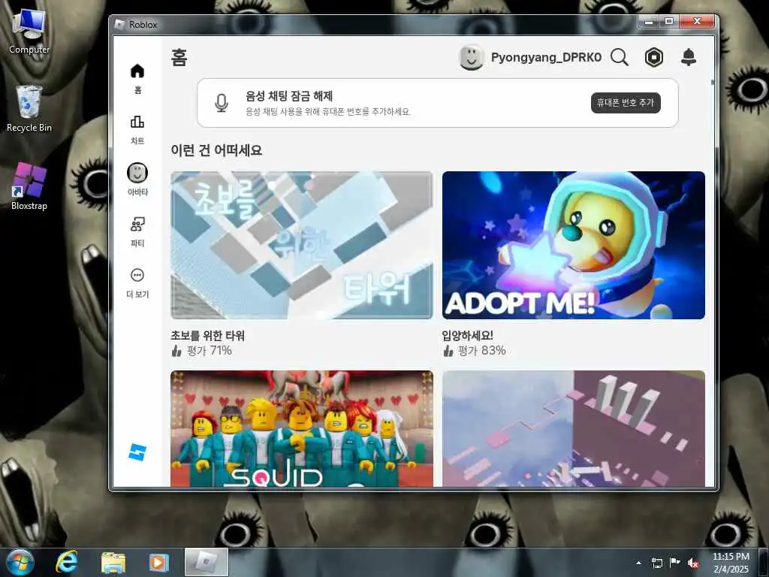769x577 pixels.
Task: Click the profile avatar beside Pyongyang_DPRK0
Action: coord(472,57)
